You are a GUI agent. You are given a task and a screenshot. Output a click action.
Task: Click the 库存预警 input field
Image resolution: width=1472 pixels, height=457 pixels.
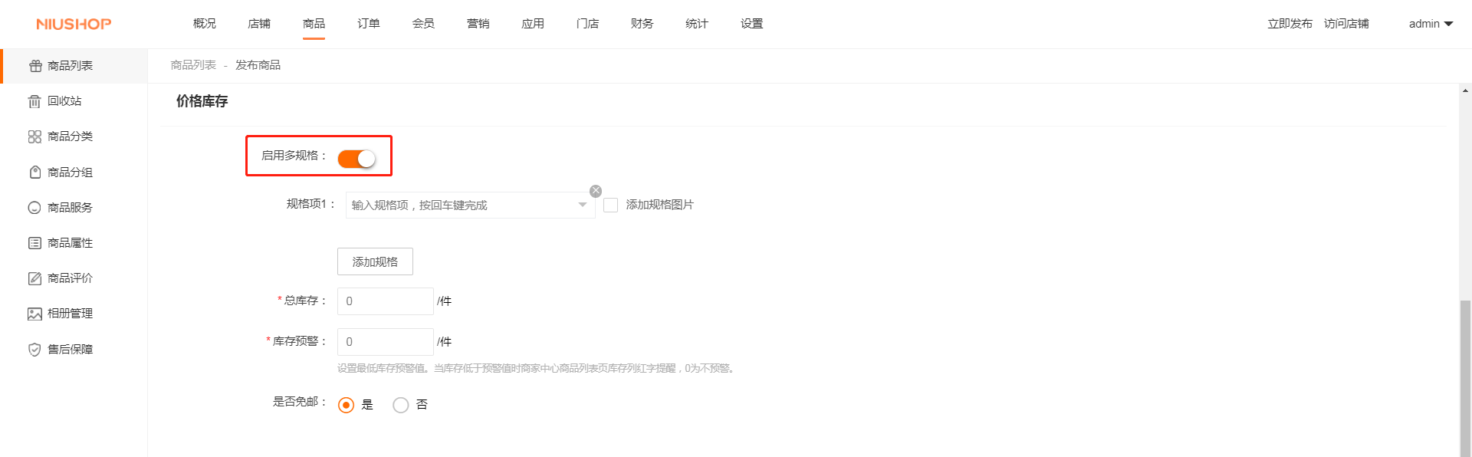coord(386,342)
